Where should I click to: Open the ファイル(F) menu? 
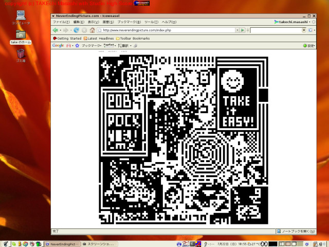[x=61, y=22]
